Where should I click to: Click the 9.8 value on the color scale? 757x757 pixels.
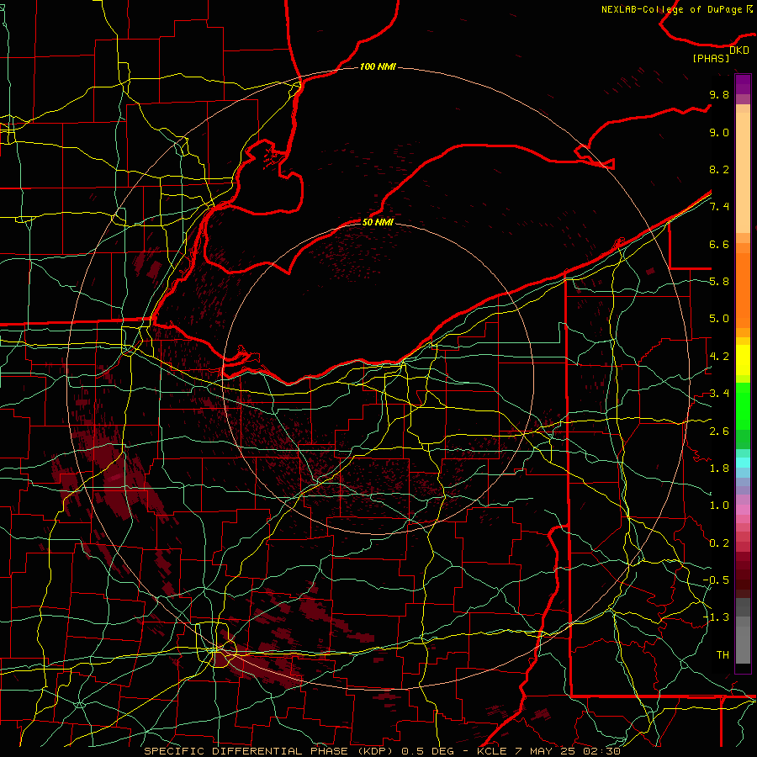click(719, 95)
